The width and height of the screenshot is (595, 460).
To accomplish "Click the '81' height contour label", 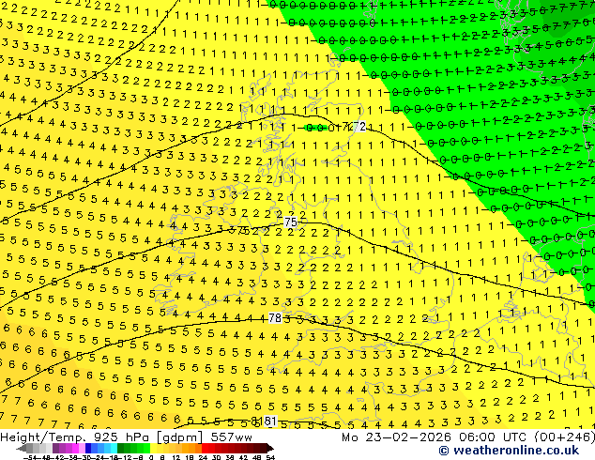I will click(269, 421).
